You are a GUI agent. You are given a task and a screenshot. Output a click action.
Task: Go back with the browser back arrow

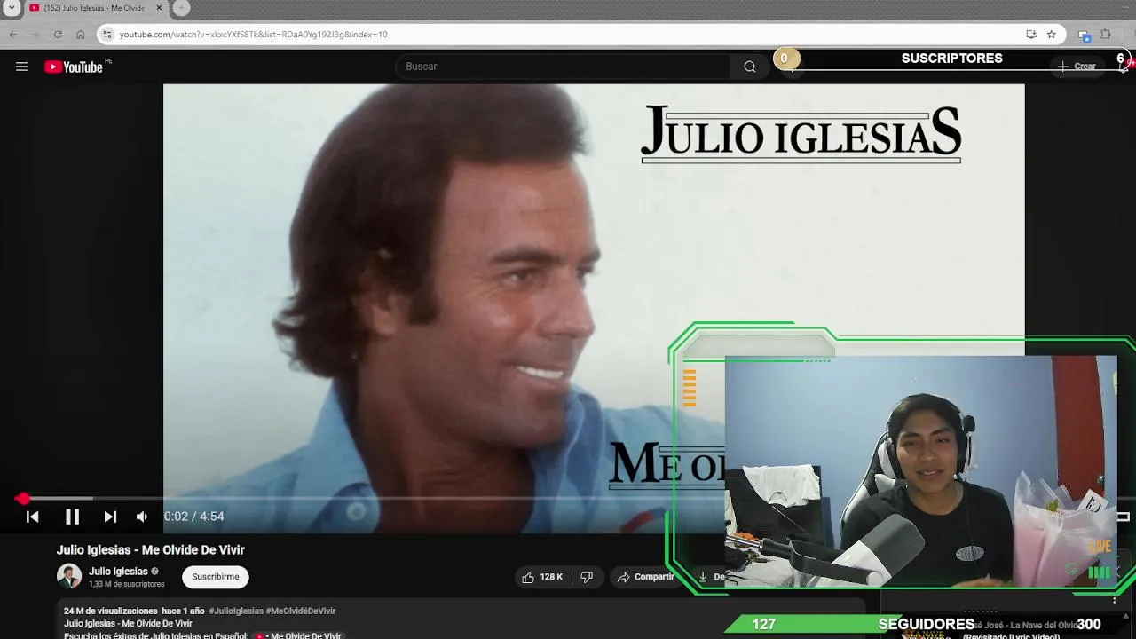click(x=13, y=35)
